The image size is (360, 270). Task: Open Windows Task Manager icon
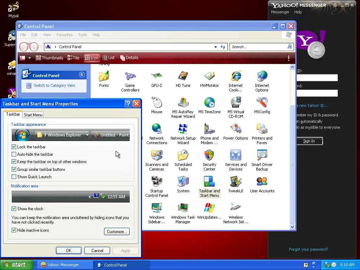tap(183, 213)
